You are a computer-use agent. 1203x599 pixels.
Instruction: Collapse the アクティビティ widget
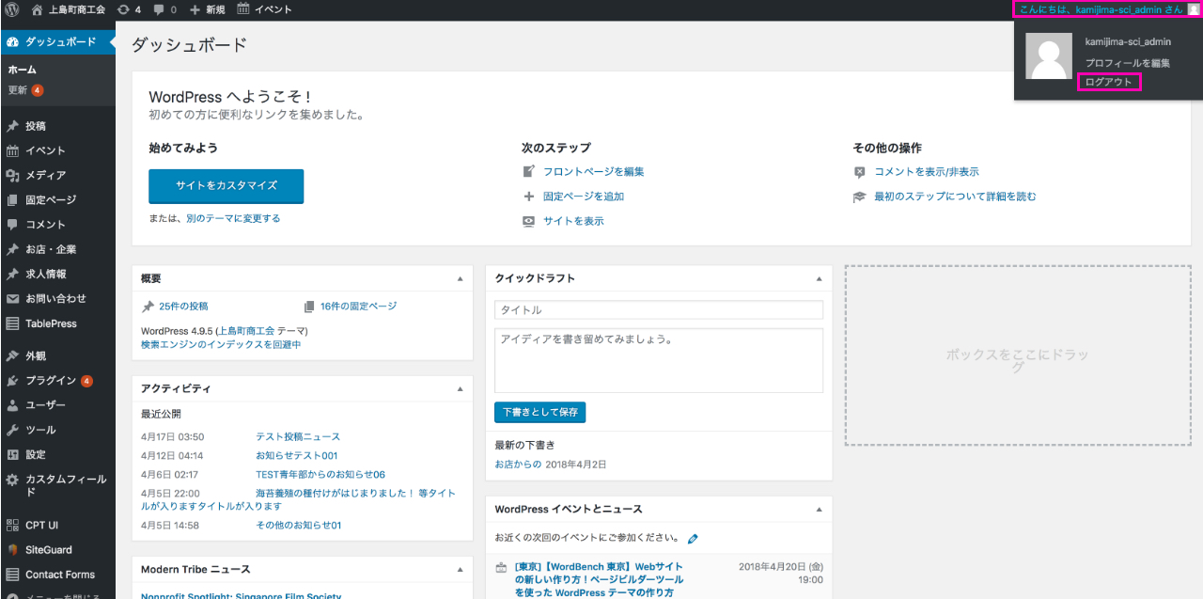[460, 389]
